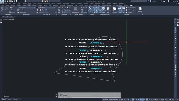Click Cascade windows
179x101 pixels.
129,12
